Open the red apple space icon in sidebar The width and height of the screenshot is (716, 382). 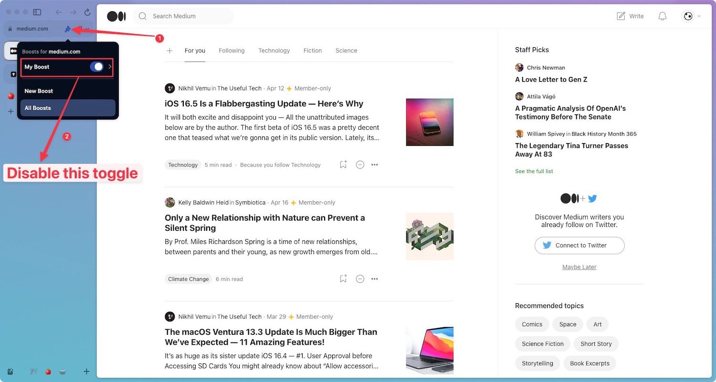tap(11, 96)
